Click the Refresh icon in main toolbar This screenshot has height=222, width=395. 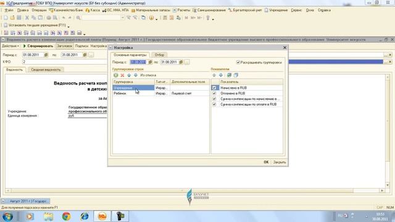(143, 18)
